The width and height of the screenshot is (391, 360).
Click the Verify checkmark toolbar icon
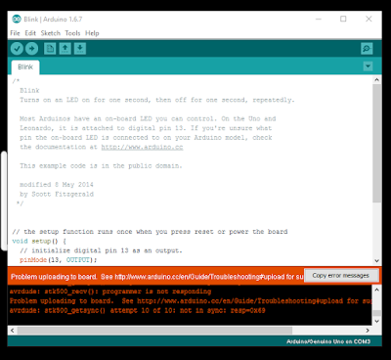17,49
